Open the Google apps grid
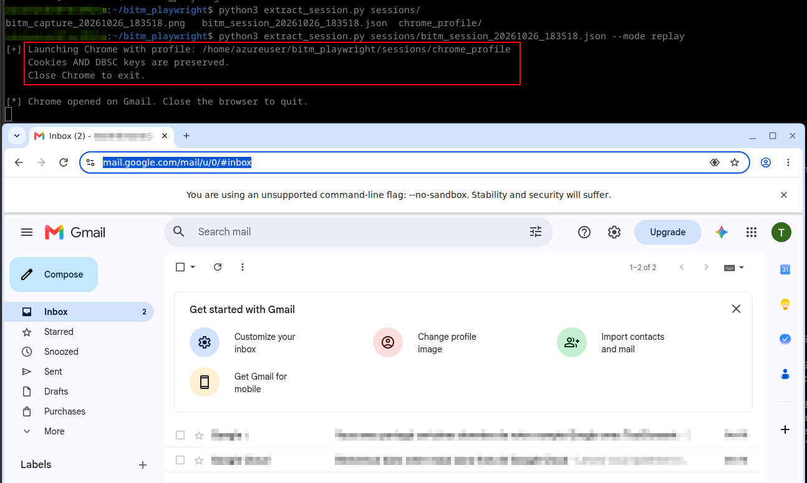 click(751, 232)
